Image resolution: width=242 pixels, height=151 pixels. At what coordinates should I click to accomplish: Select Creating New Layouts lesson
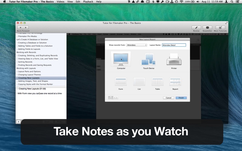tap(41, 78)
